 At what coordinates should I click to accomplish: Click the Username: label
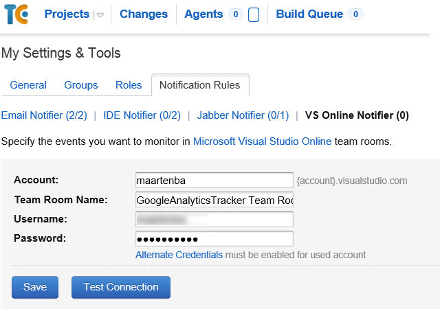pyautogui.click(x=41, y=219)
